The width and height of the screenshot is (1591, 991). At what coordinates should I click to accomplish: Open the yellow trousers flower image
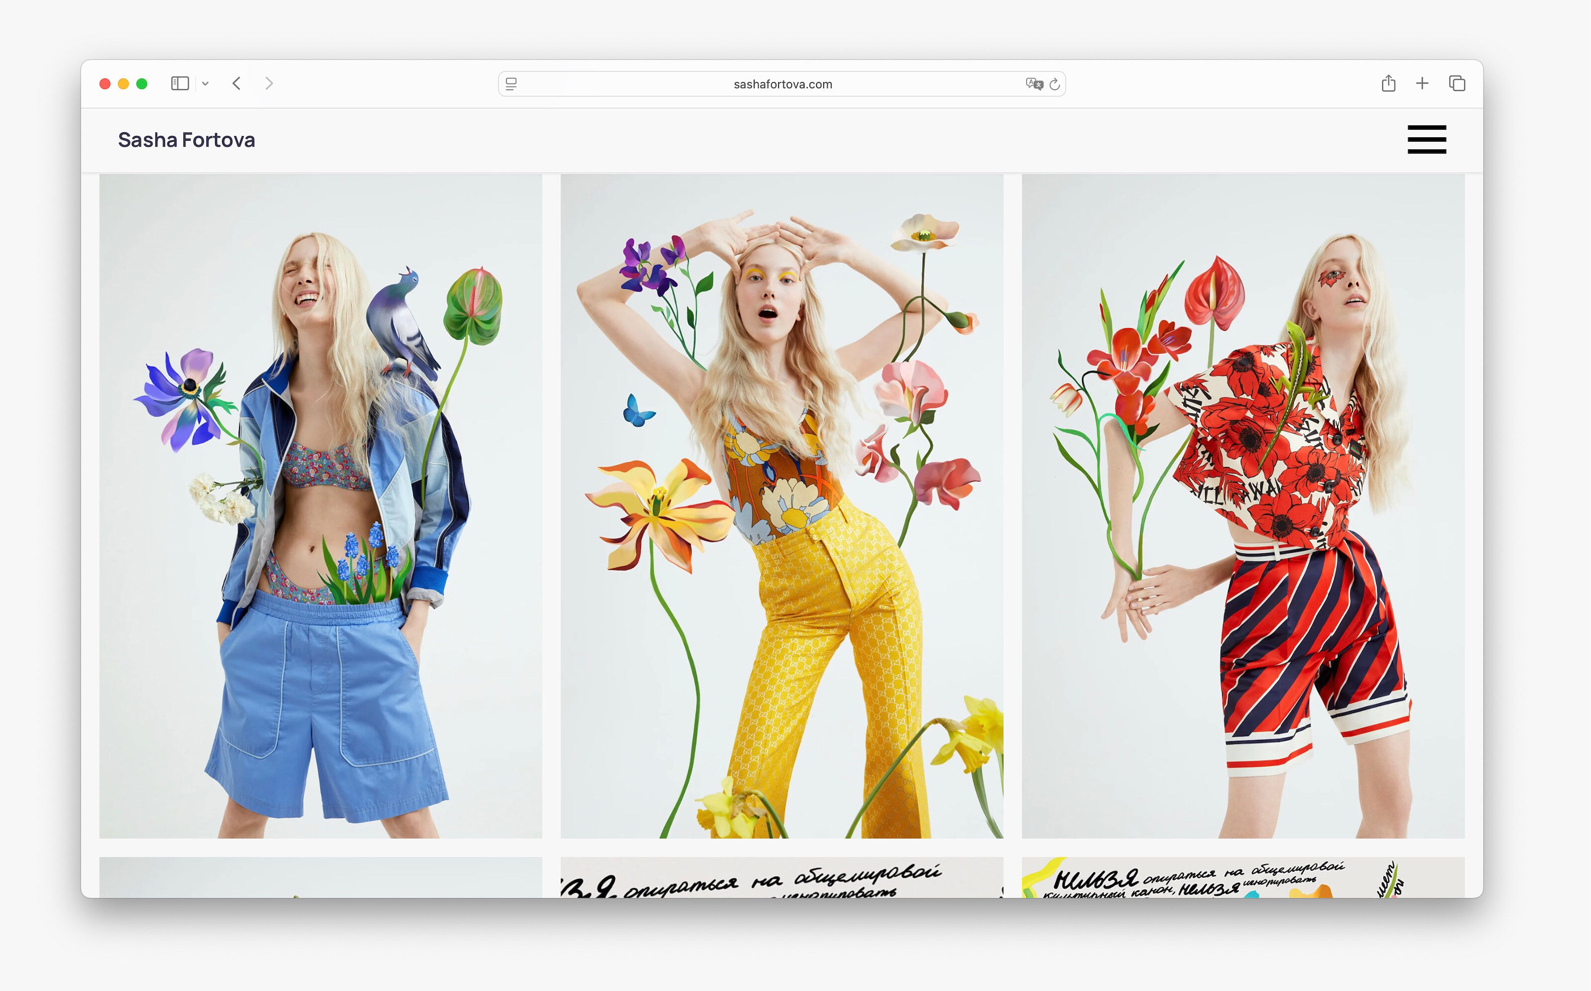pos(782,505)
